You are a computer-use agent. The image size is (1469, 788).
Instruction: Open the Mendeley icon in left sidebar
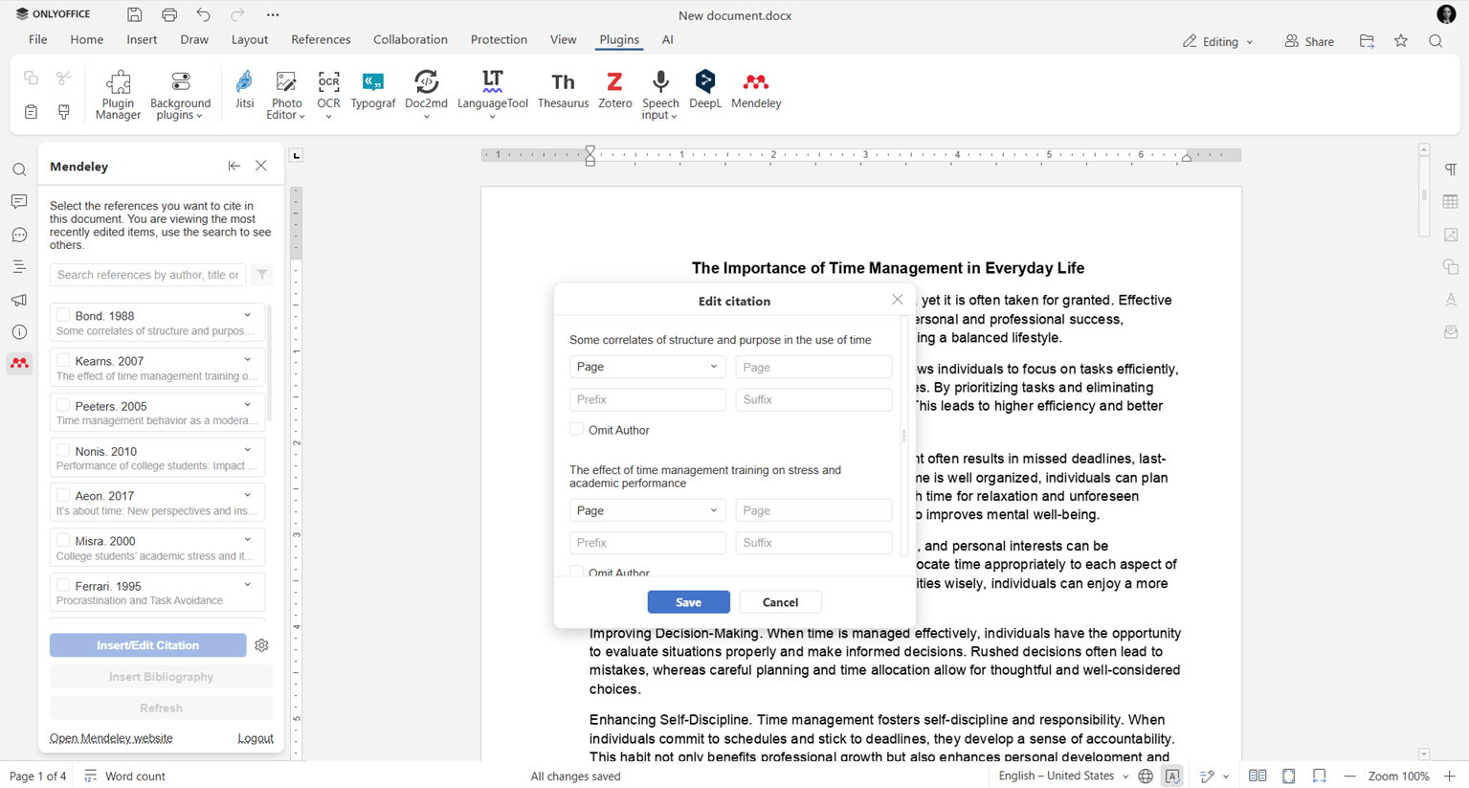[x=19, y=364]
